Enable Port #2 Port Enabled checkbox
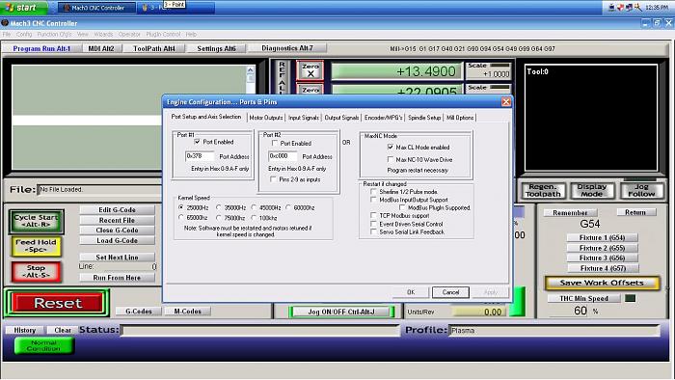 point(274,143)
